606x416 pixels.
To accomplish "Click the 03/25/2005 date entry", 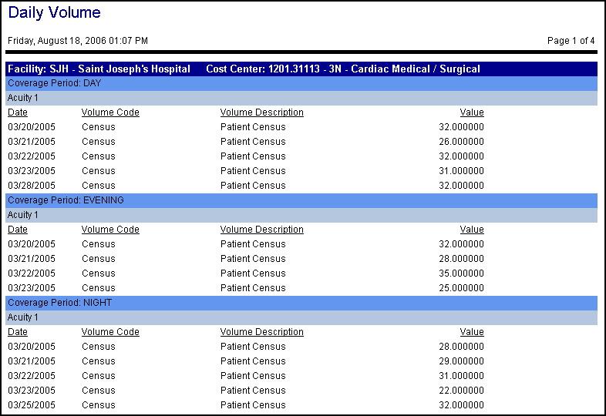I will (32, 405).
